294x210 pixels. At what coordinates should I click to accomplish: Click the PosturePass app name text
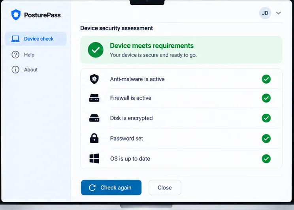(x=42, y=15)
